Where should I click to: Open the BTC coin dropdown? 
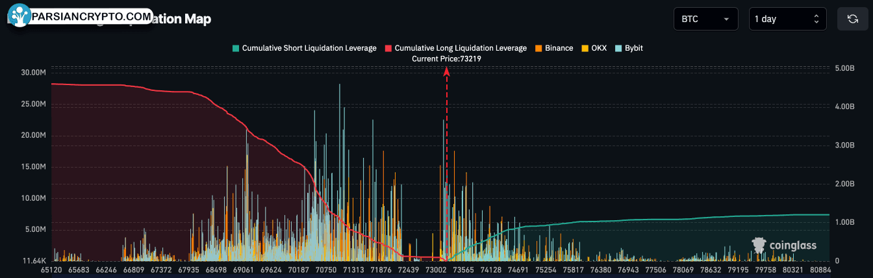click(x=706, y=19)
